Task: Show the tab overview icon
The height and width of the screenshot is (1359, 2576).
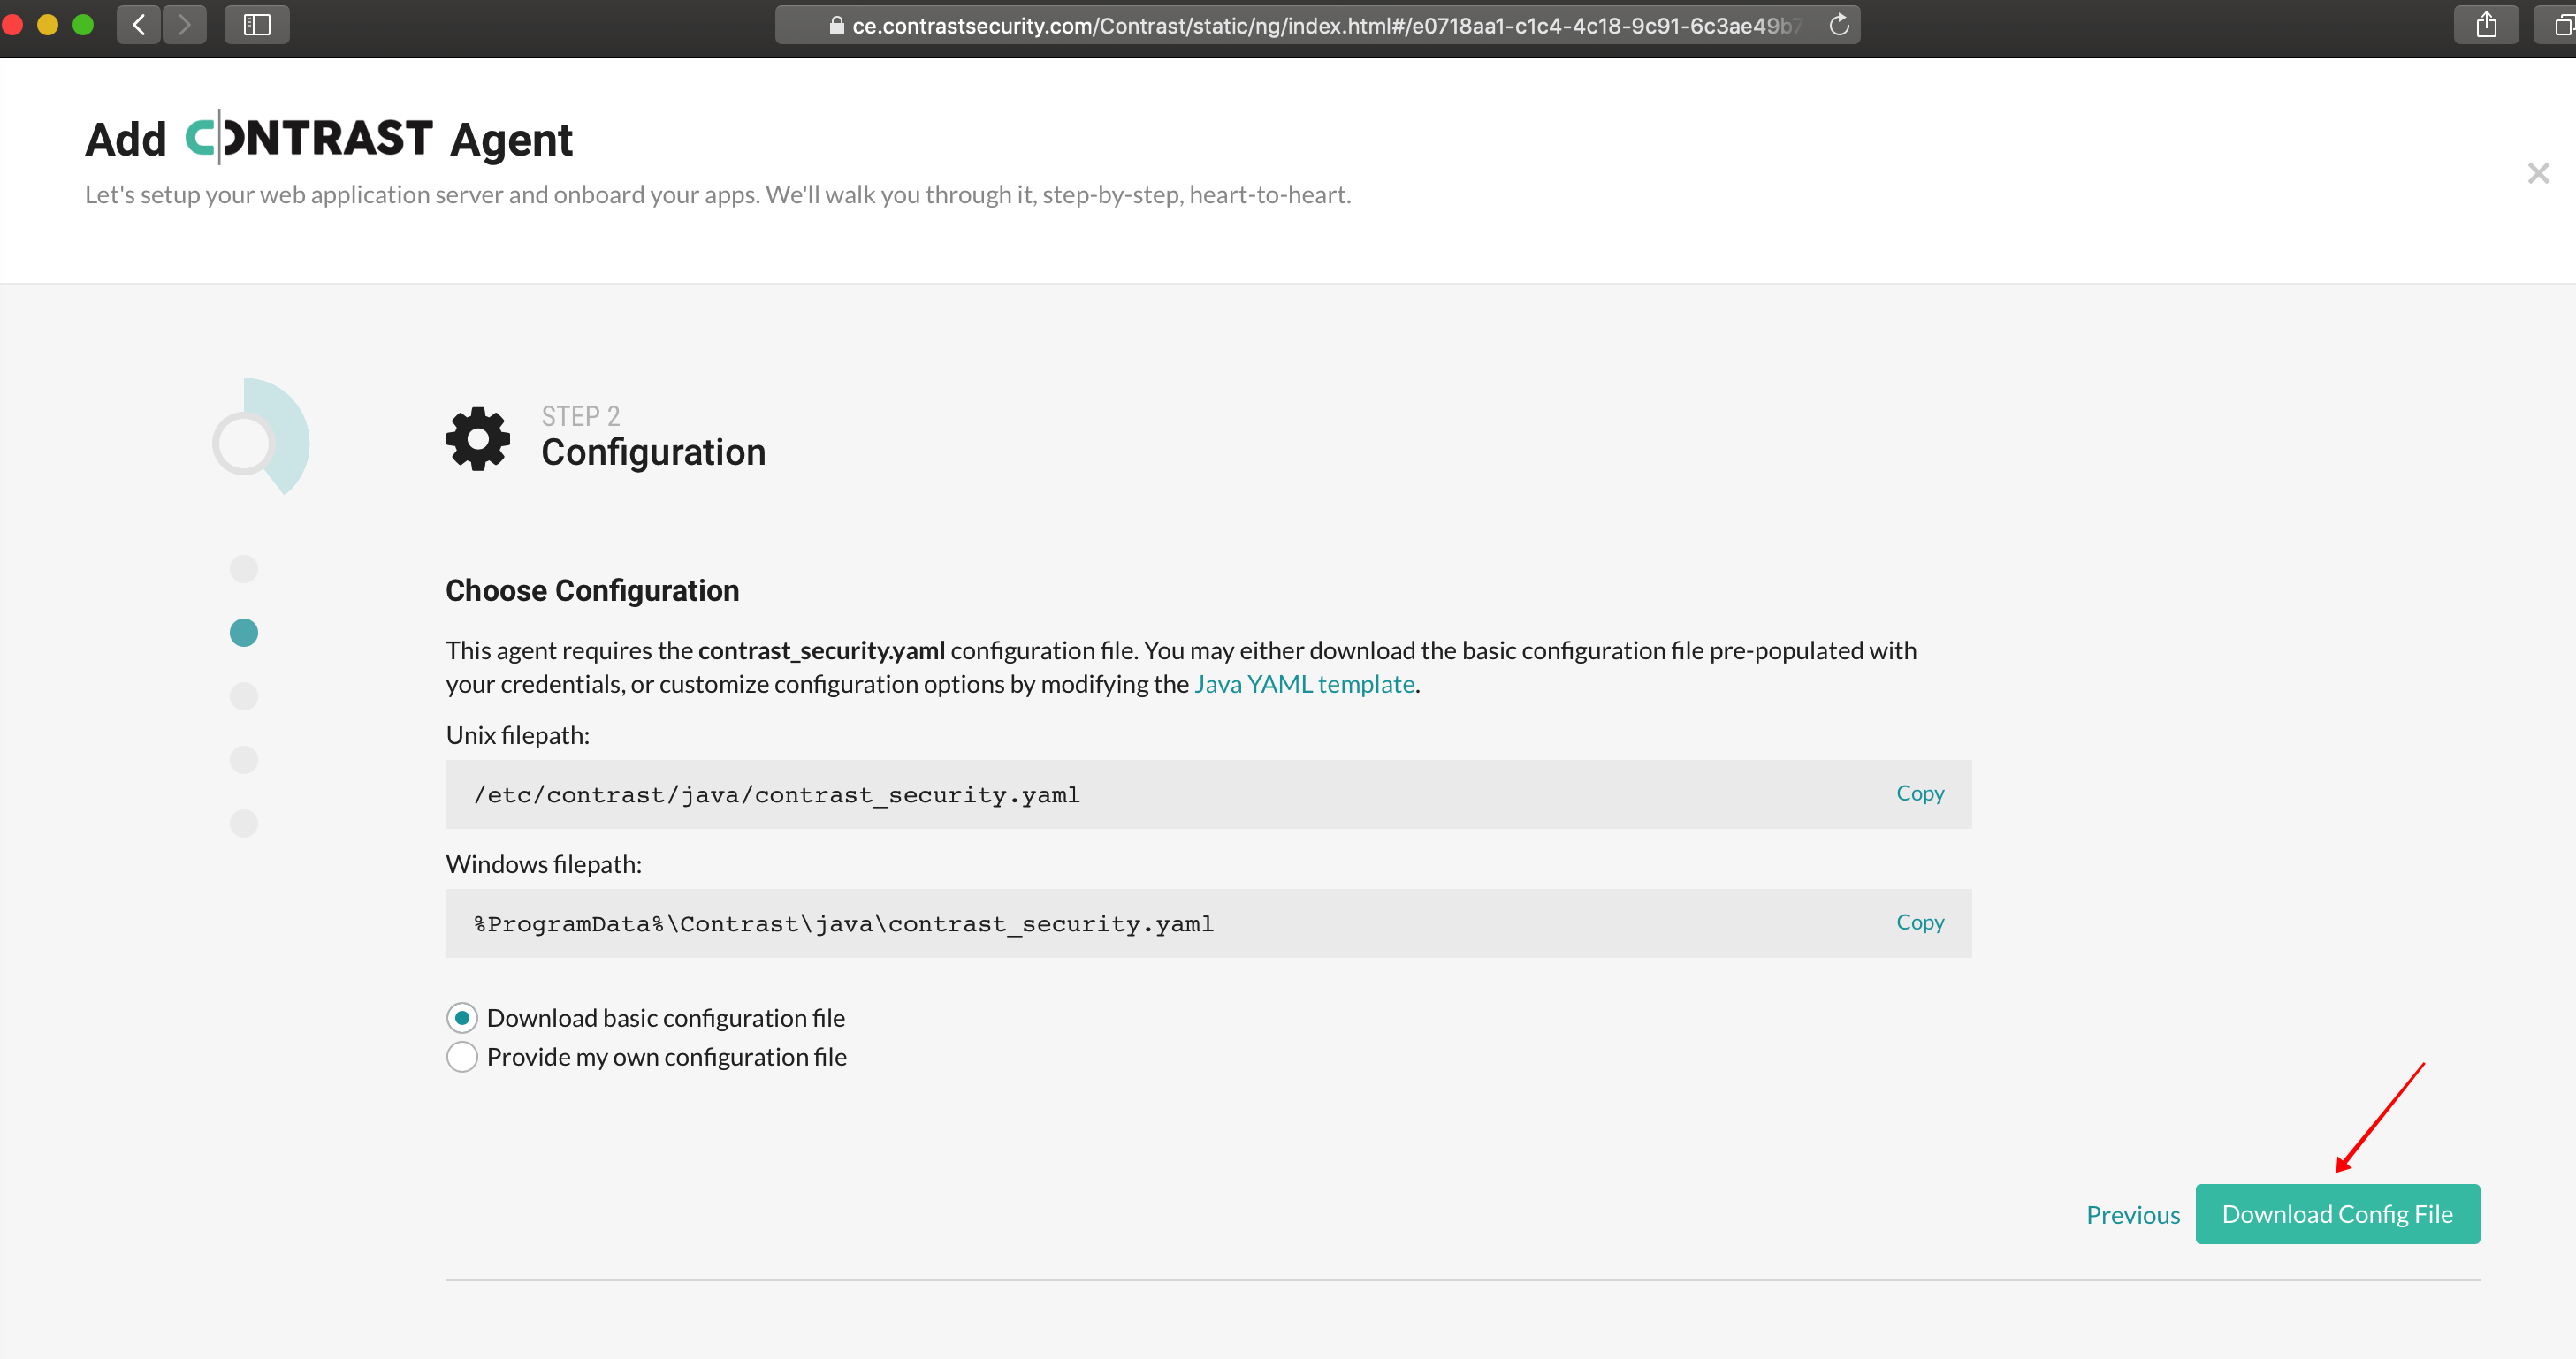Action: coord(2560,24)
